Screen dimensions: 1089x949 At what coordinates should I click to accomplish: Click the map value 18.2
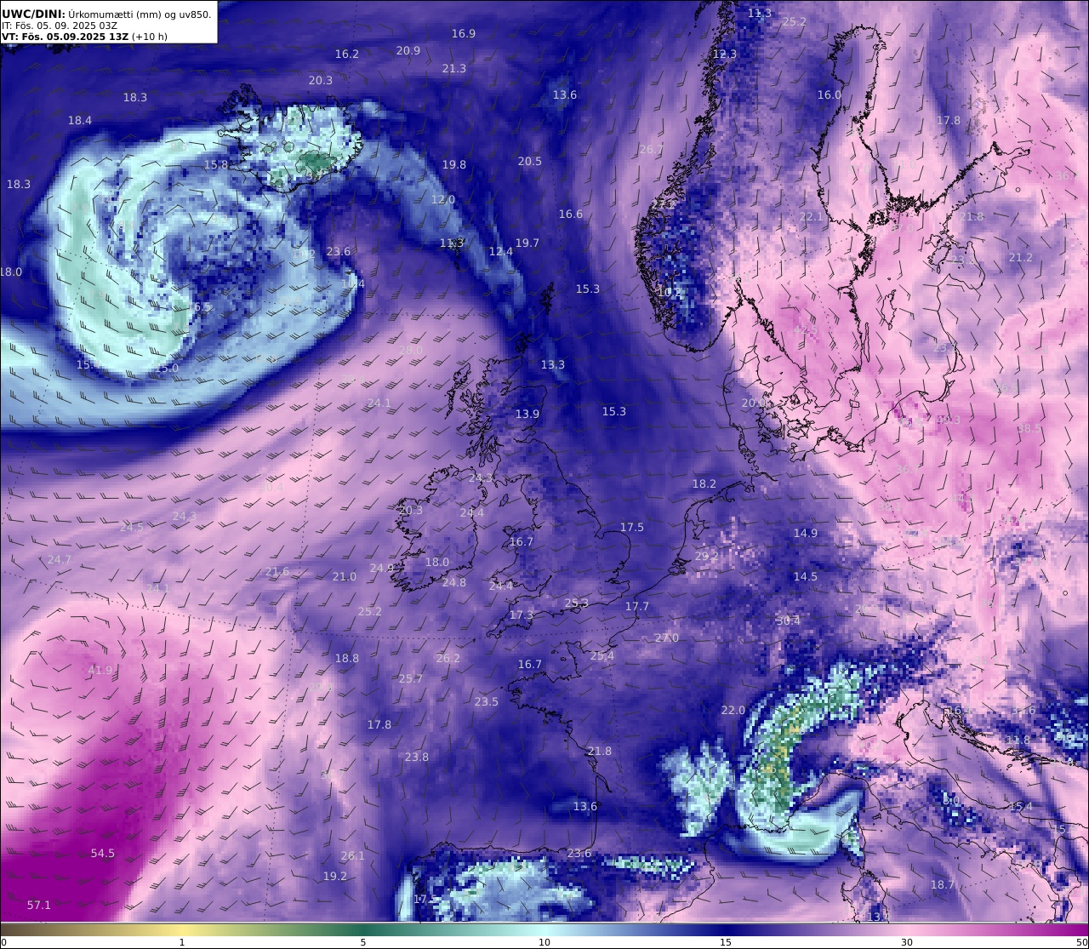704,484
